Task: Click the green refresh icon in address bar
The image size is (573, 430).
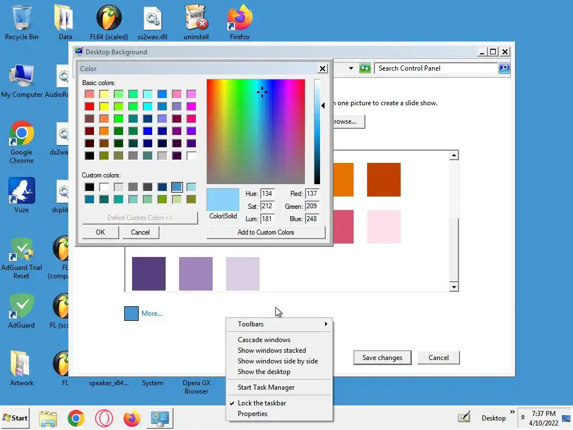Action: tap(365, 68)
